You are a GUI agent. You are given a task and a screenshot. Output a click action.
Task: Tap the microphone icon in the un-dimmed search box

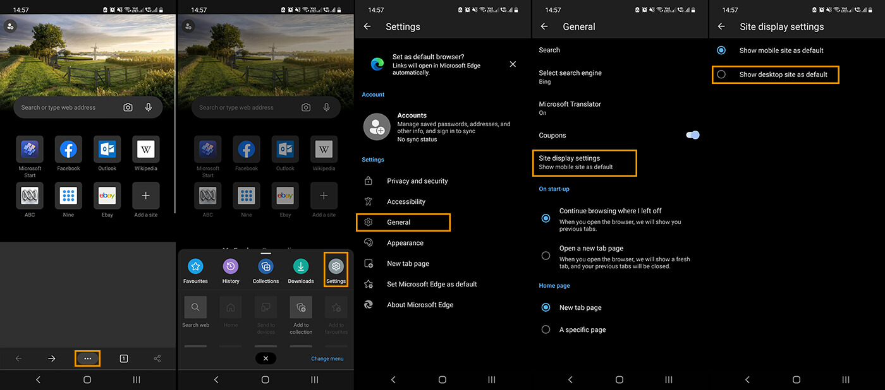(x=149, y=107)
